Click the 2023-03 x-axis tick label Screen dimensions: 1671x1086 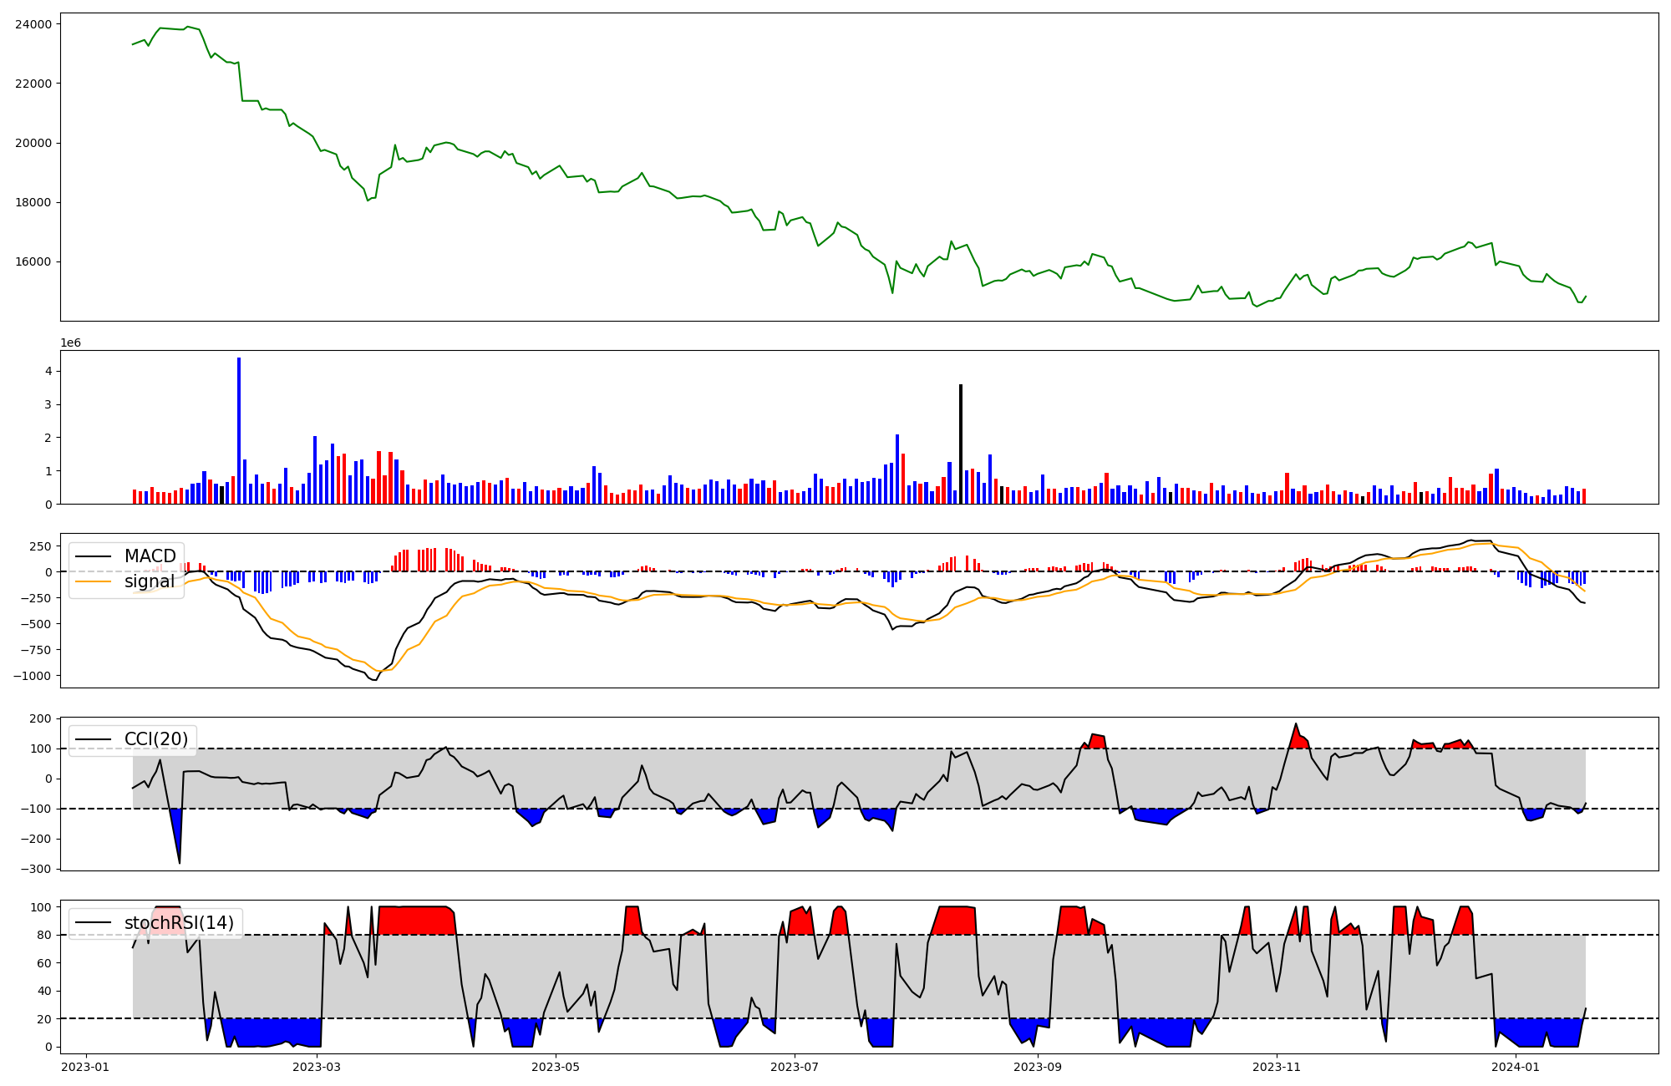pyautogui.click(x=317, y=1067)
